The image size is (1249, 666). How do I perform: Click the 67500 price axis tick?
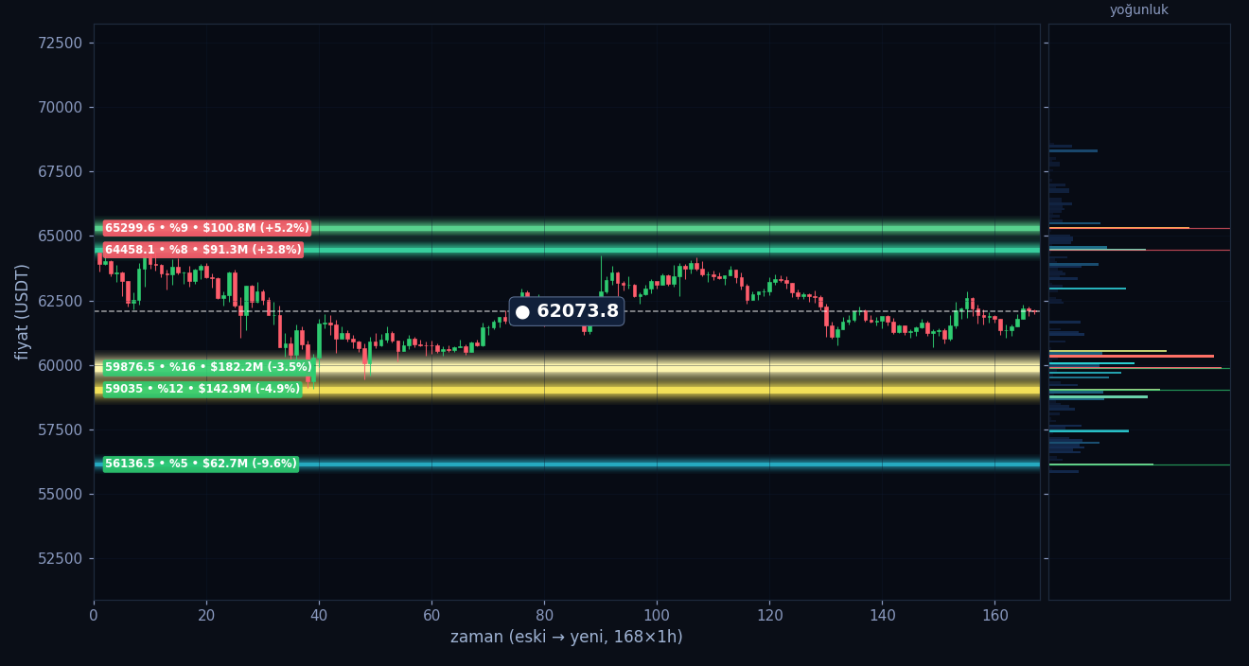point(59,171)
